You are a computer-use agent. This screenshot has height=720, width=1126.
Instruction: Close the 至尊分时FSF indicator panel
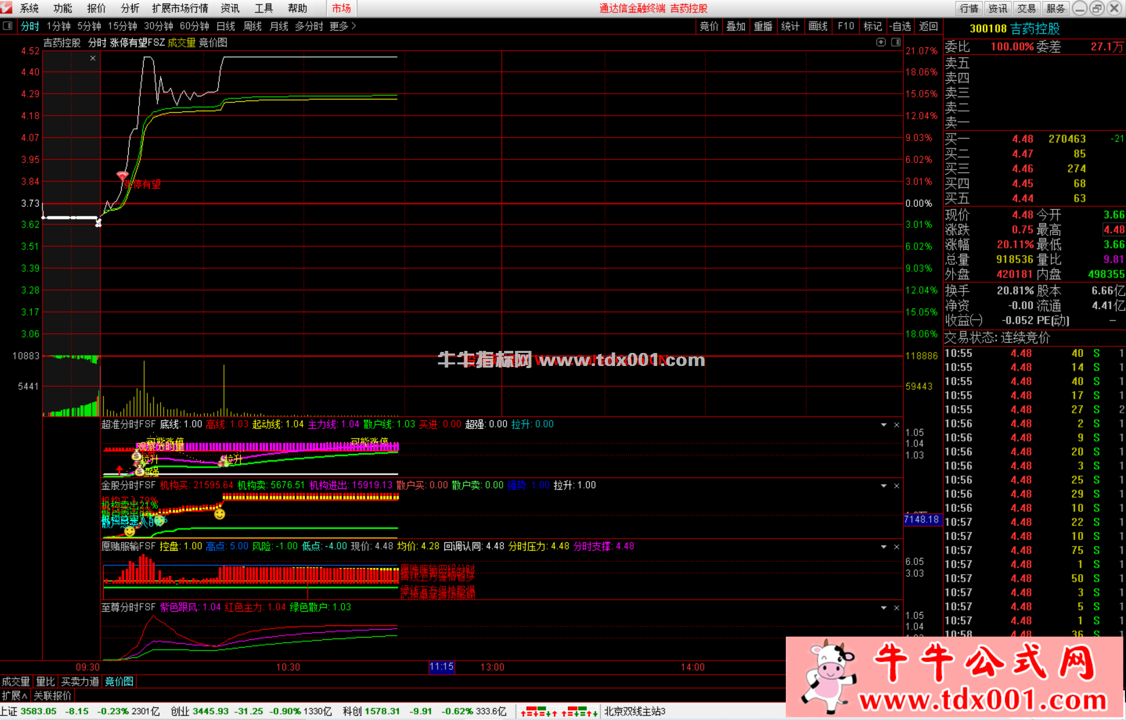896,608
